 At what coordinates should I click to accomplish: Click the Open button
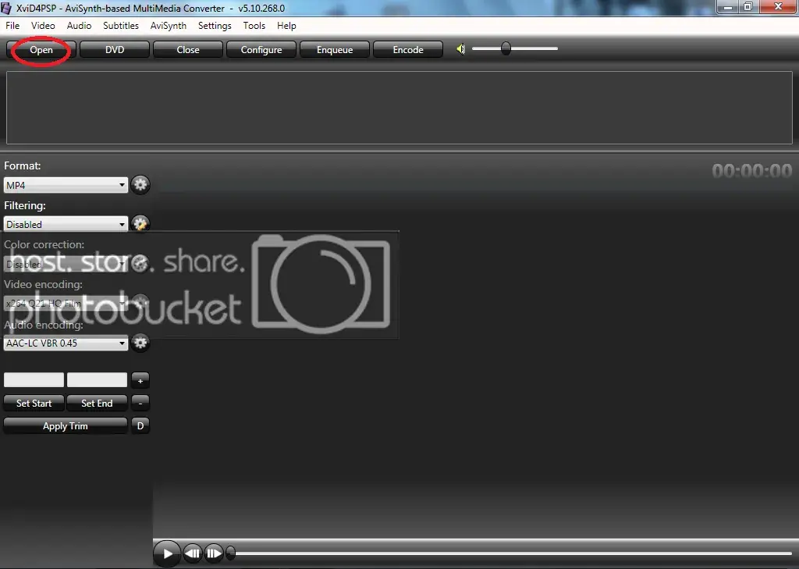pyautogui.click(x=41, y=49)
